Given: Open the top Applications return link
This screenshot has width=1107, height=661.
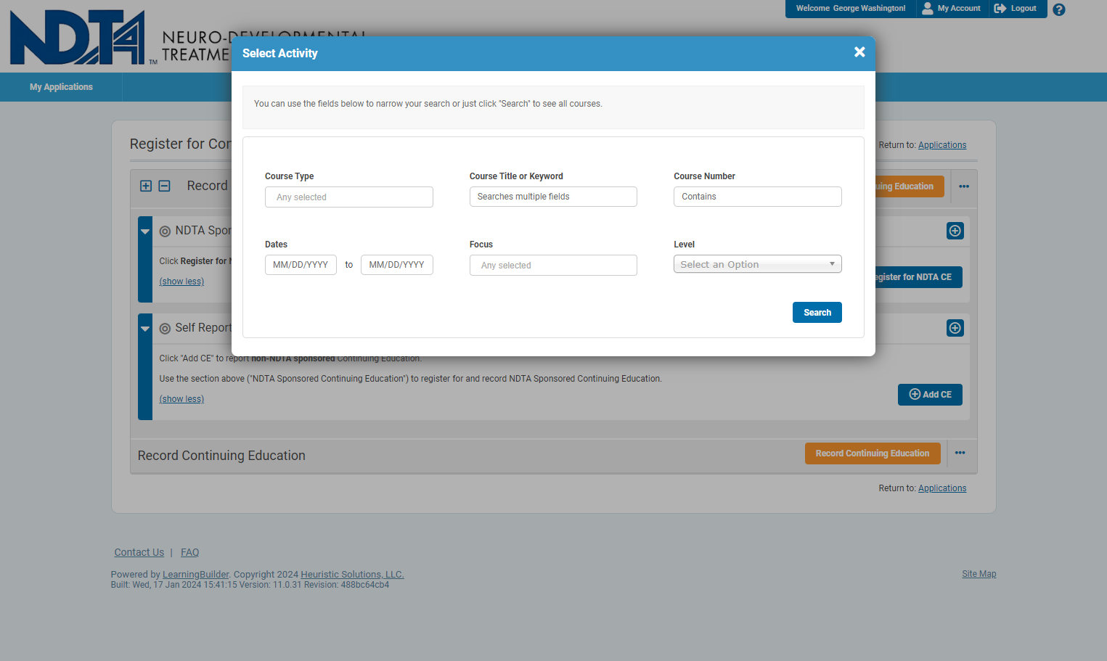Looking at the screenshot, I should coord(942,145).
